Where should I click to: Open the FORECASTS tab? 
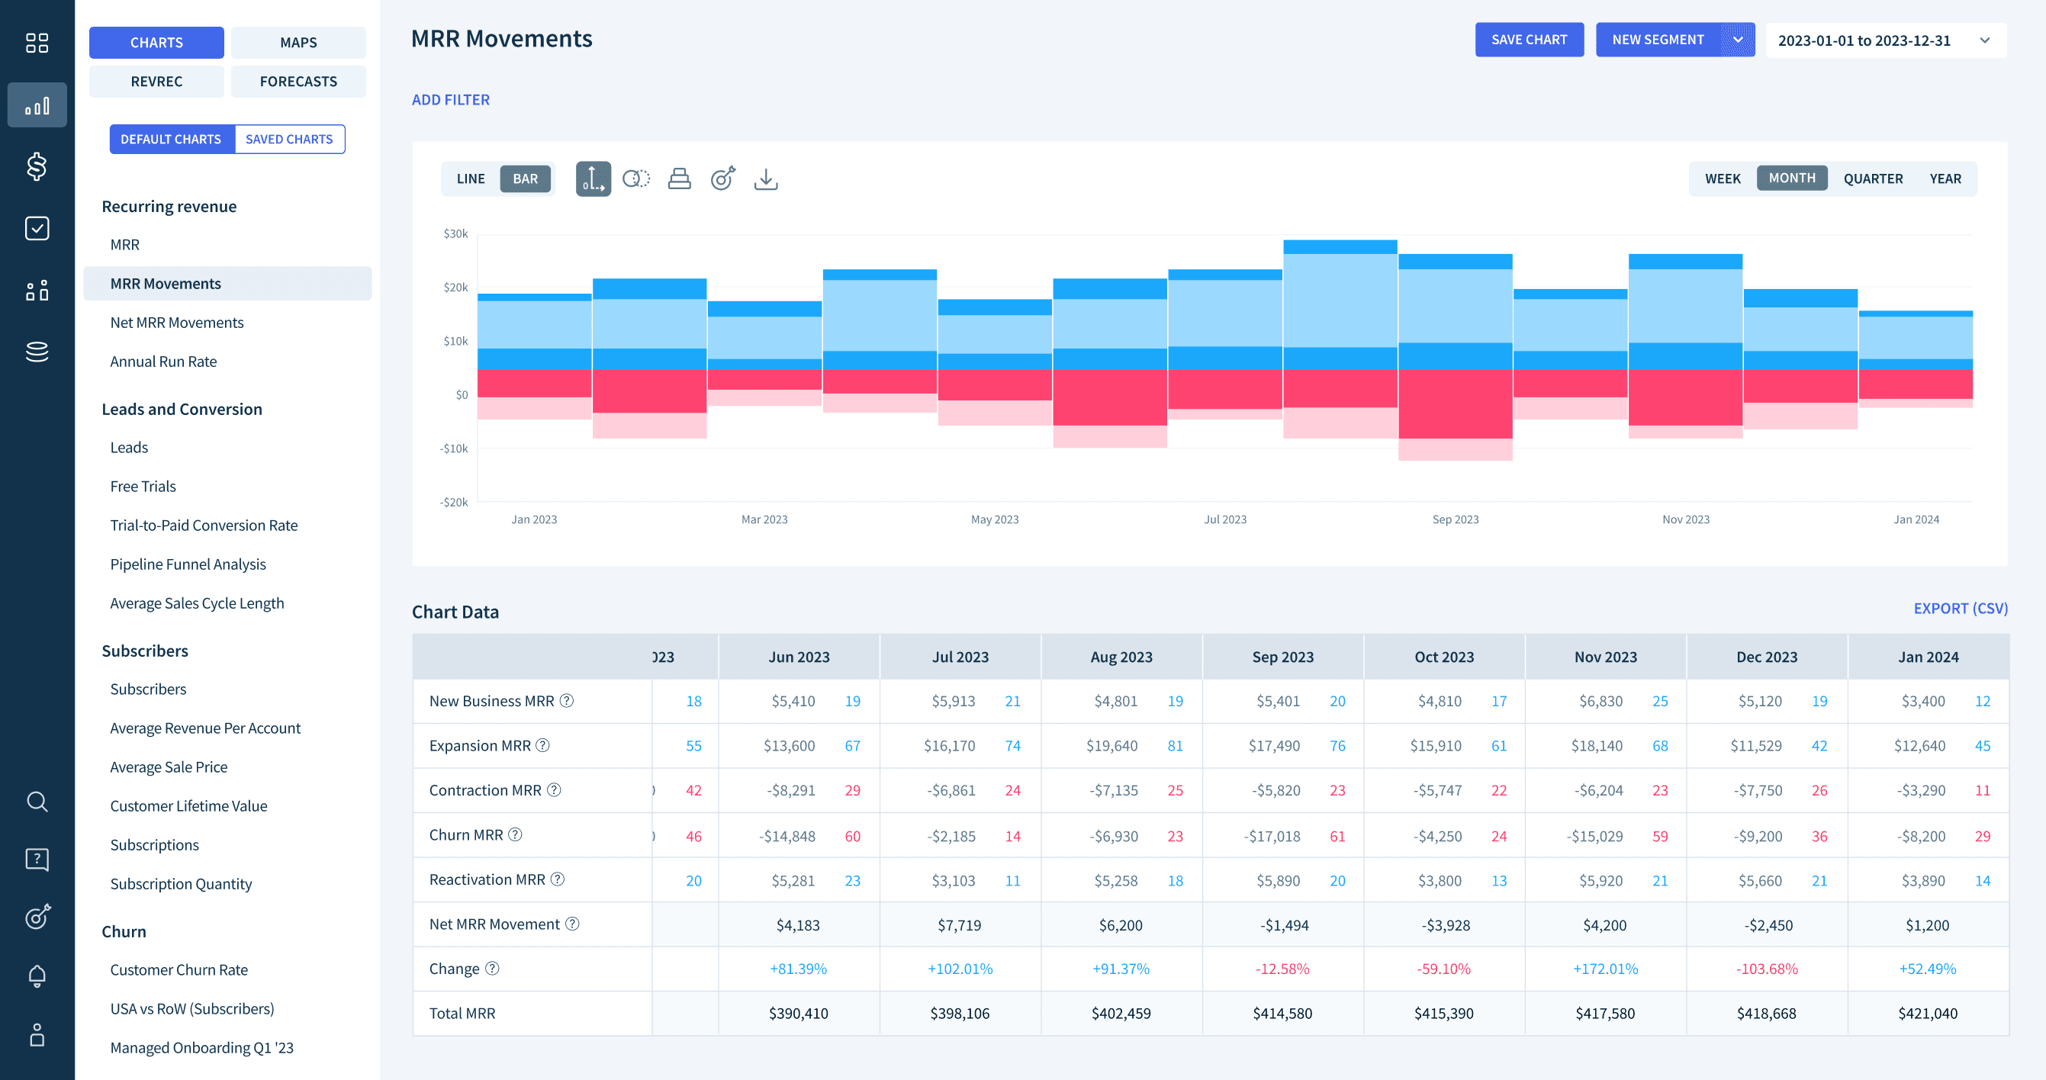pyautogui.click(x=298, y=82)
